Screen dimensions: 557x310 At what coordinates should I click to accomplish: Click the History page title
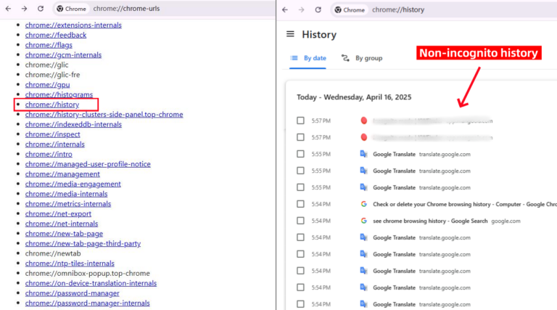tap(319, 34)
